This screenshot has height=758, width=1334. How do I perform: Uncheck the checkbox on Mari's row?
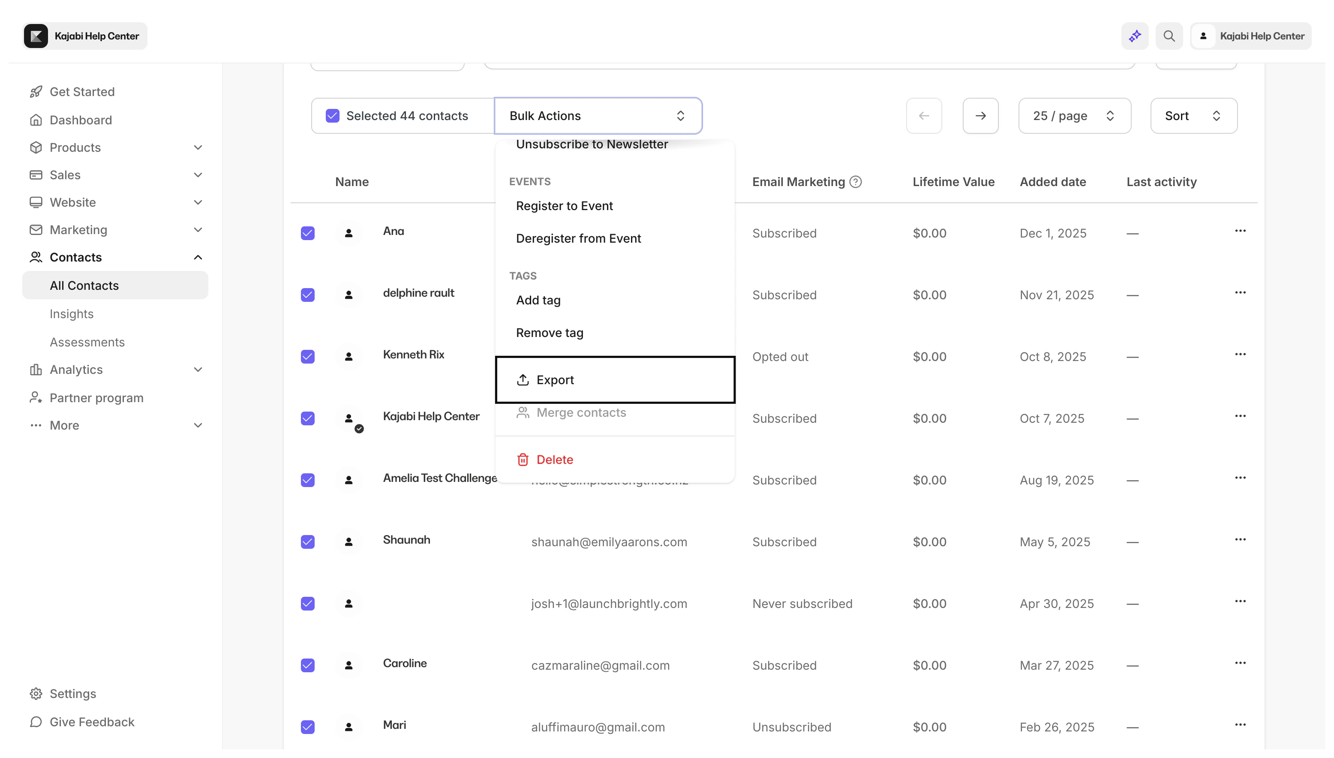coord(308,727)
